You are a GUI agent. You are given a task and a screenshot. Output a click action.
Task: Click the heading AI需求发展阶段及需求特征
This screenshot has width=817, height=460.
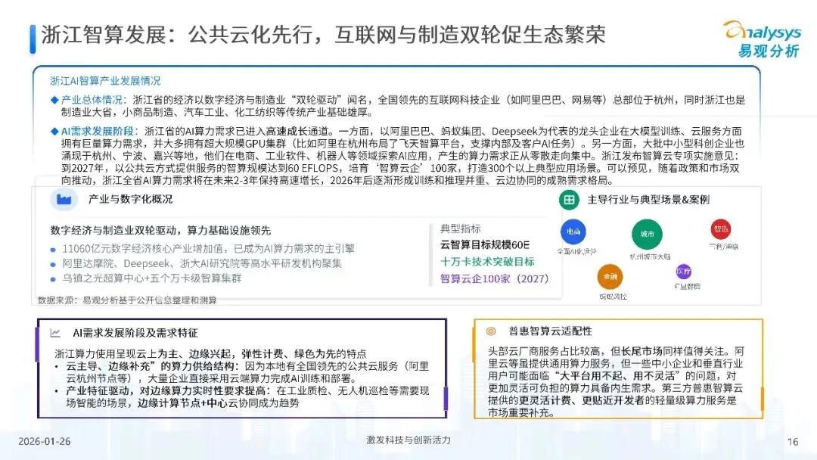point(135,332)
